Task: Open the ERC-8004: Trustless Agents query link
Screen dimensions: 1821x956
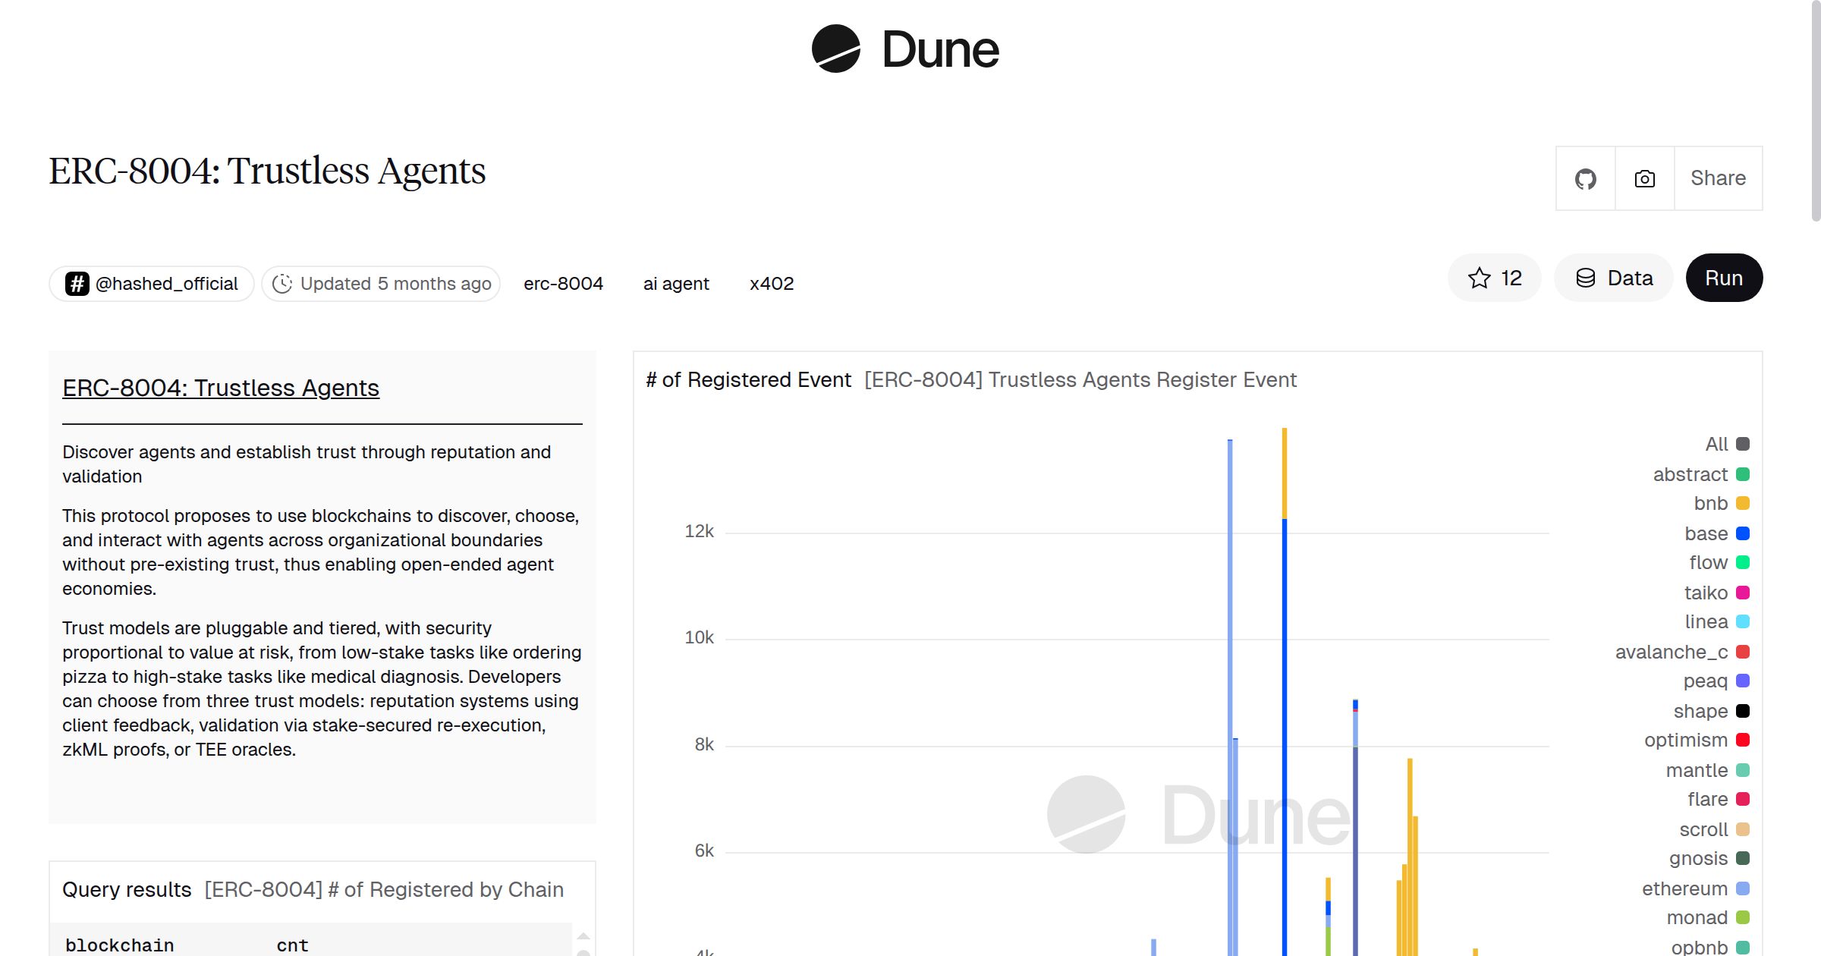Action: (221, 388)
